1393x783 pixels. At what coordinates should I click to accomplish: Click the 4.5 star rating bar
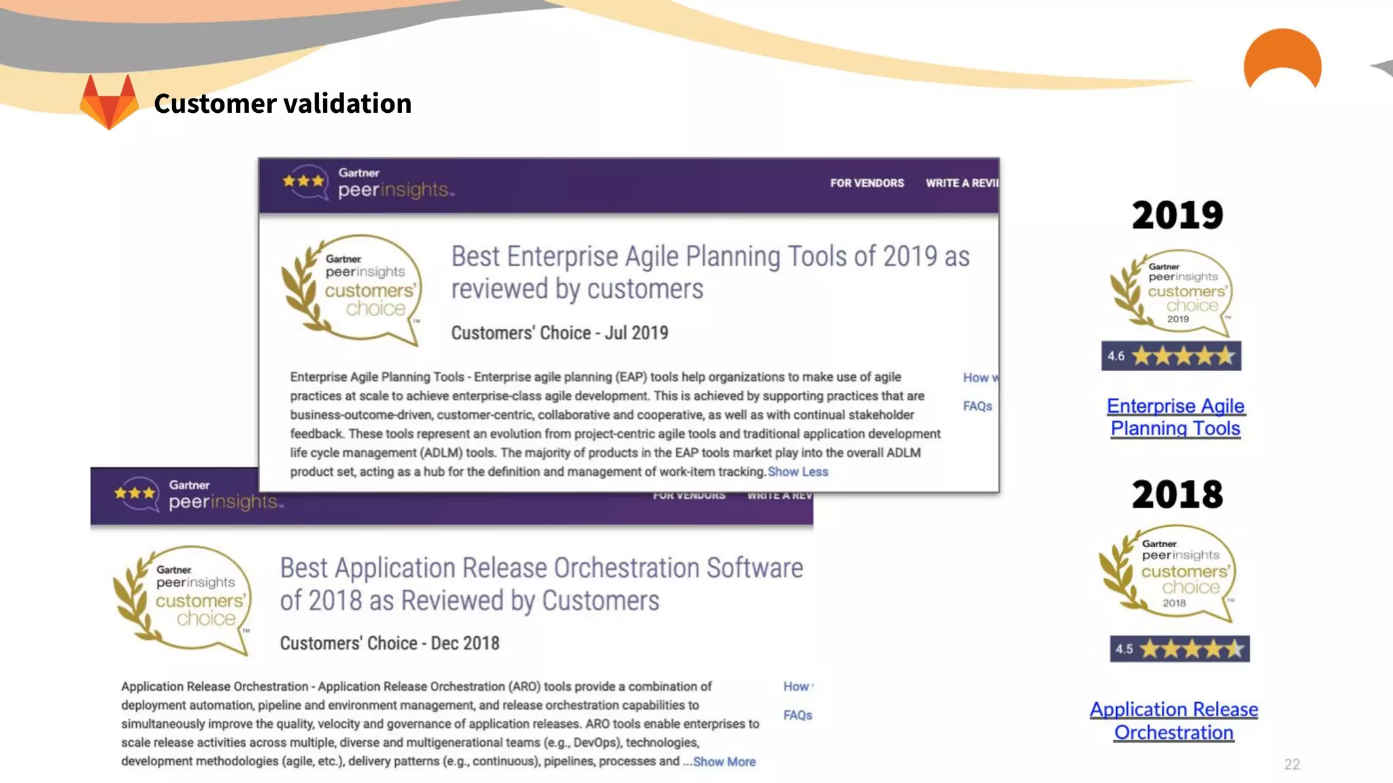point(1179,649)
